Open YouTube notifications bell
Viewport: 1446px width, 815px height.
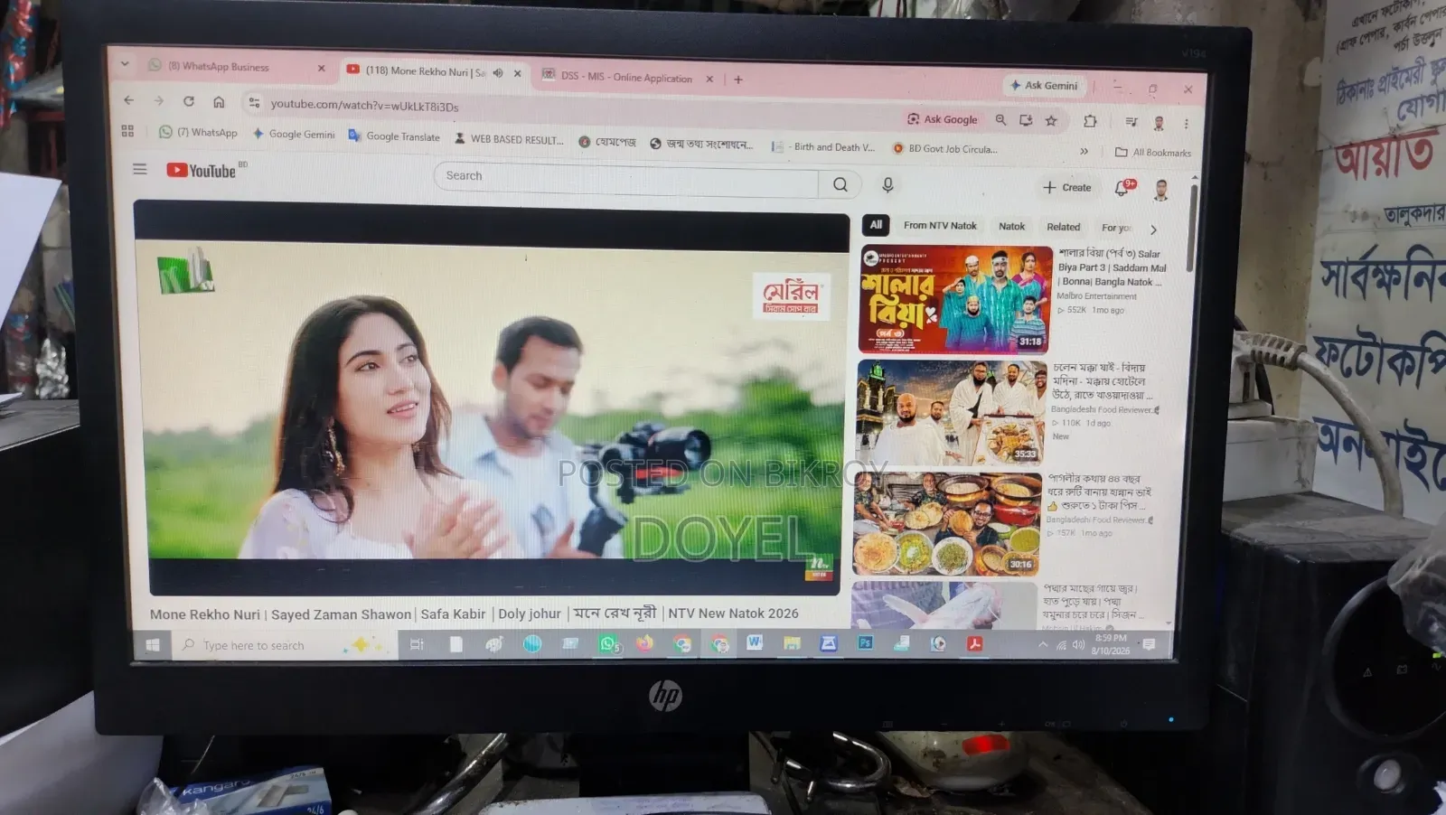tap(1122, 188)
